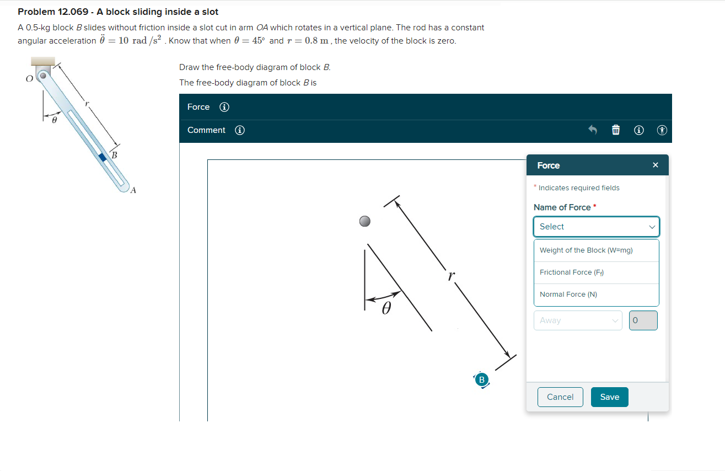Open the Name of Force Select dropdown
Screen dimensions: 725x471
tap(596, 227)
